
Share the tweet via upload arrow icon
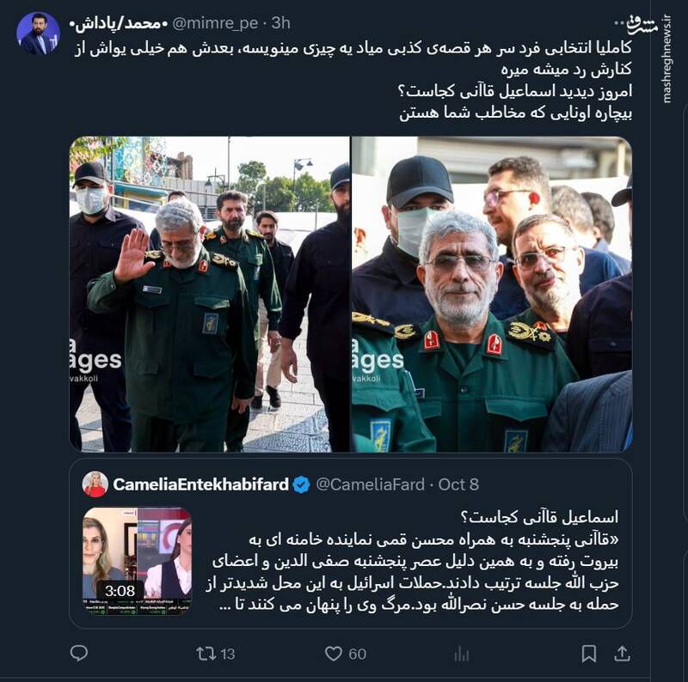click(x=622, y=654)
